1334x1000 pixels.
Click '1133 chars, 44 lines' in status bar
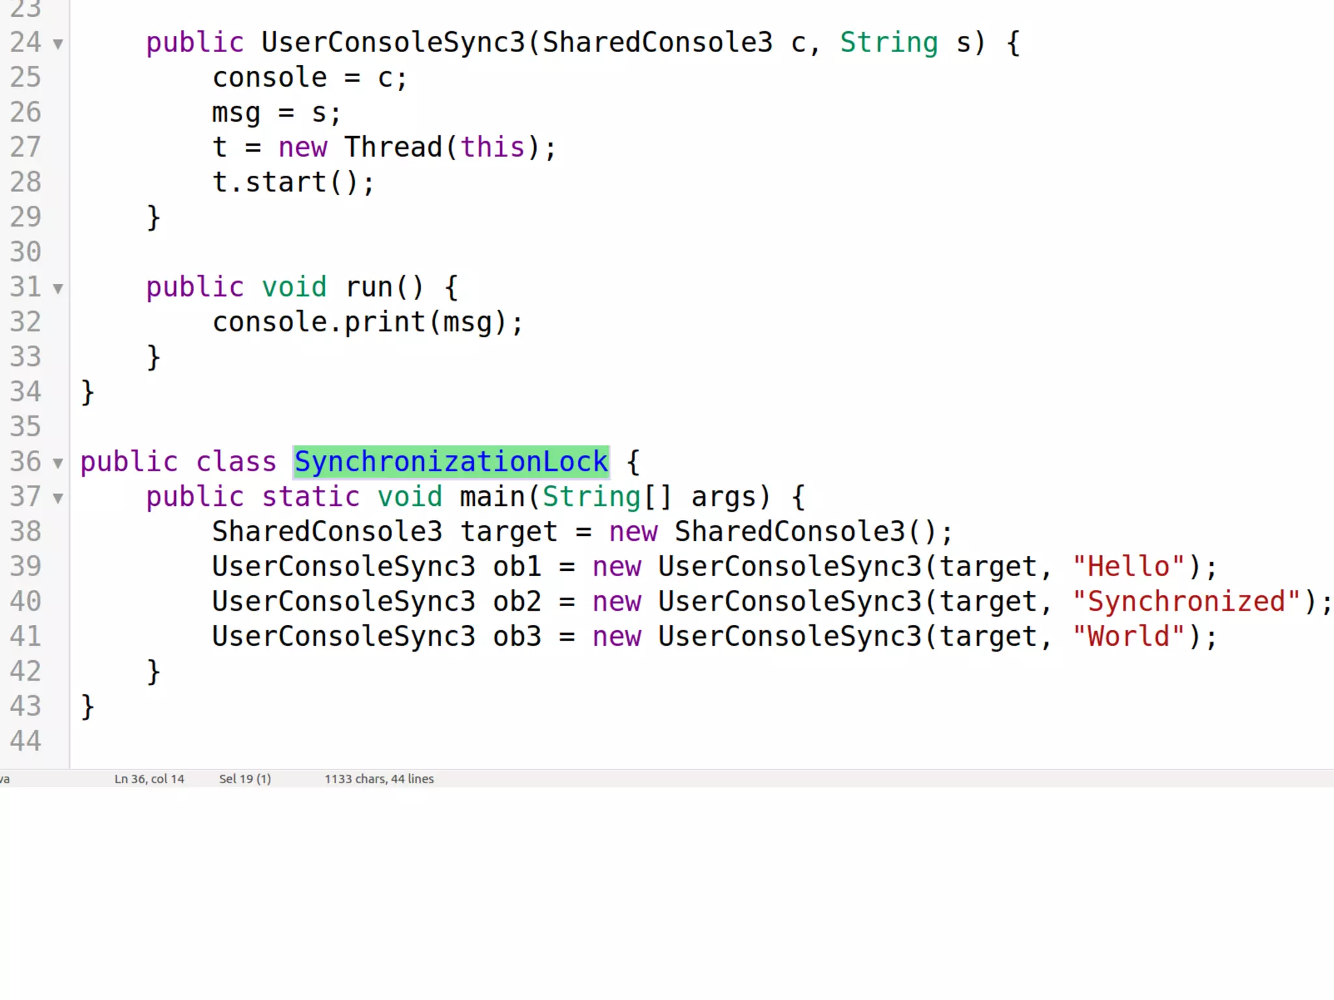click(379, 779)
